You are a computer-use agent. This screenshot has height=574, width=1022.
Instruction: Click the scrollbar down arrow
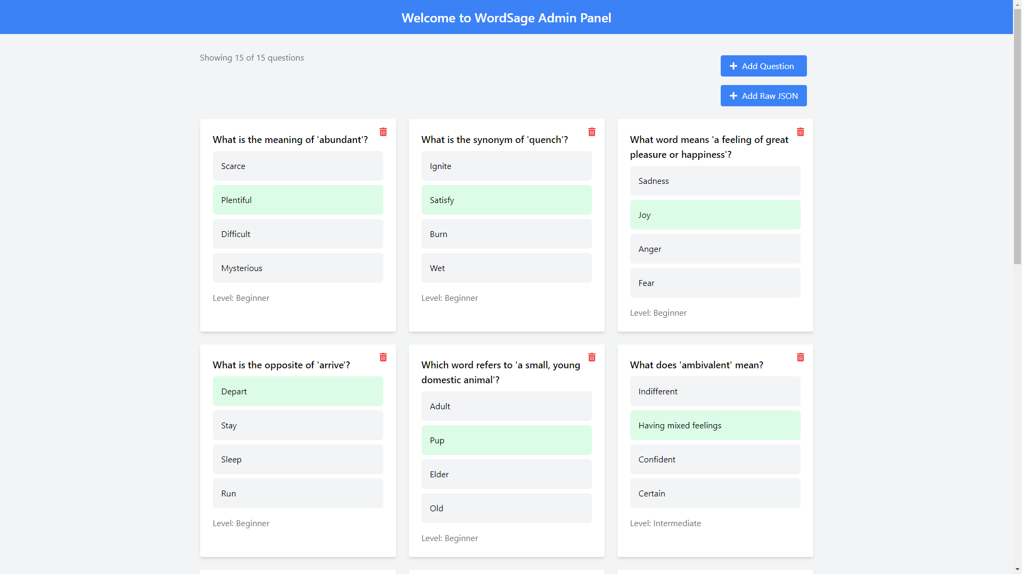click(1017, 569)
